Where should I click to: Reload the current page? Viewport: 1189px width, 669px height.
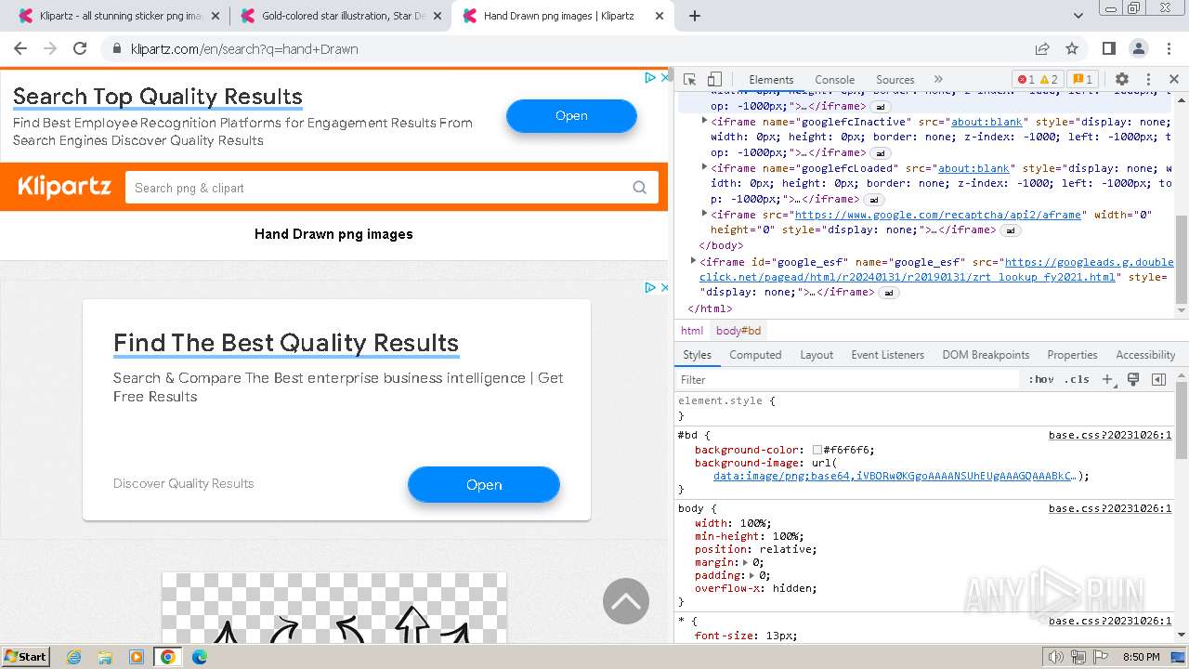point(80,48)
